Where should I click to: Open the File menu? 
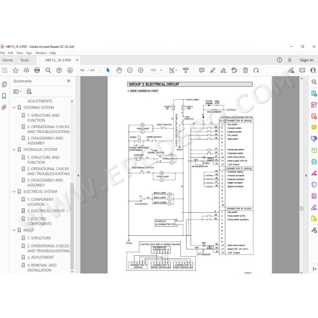pos(3,53)
